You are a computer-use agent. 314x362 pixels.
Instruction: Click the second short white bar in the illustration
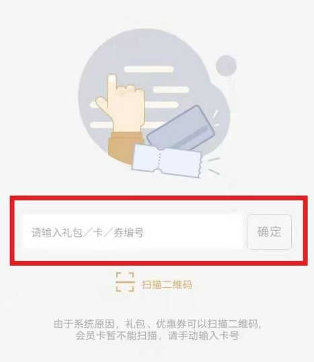coord(171,89)
